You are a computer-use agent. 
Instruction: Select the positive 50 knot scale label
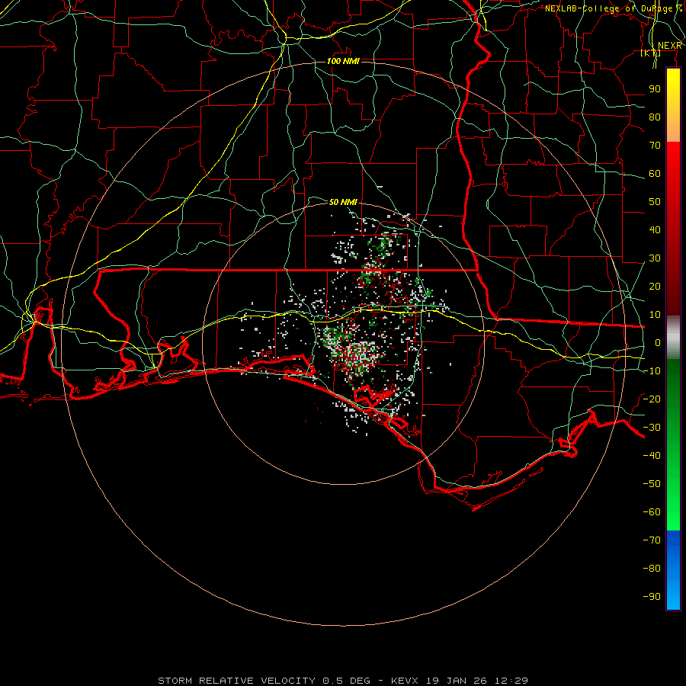tap(655, 202)
